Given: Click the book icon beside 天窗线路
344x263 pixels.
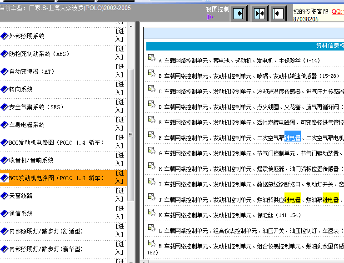Looking at the screenshot, I should (5, 196).
